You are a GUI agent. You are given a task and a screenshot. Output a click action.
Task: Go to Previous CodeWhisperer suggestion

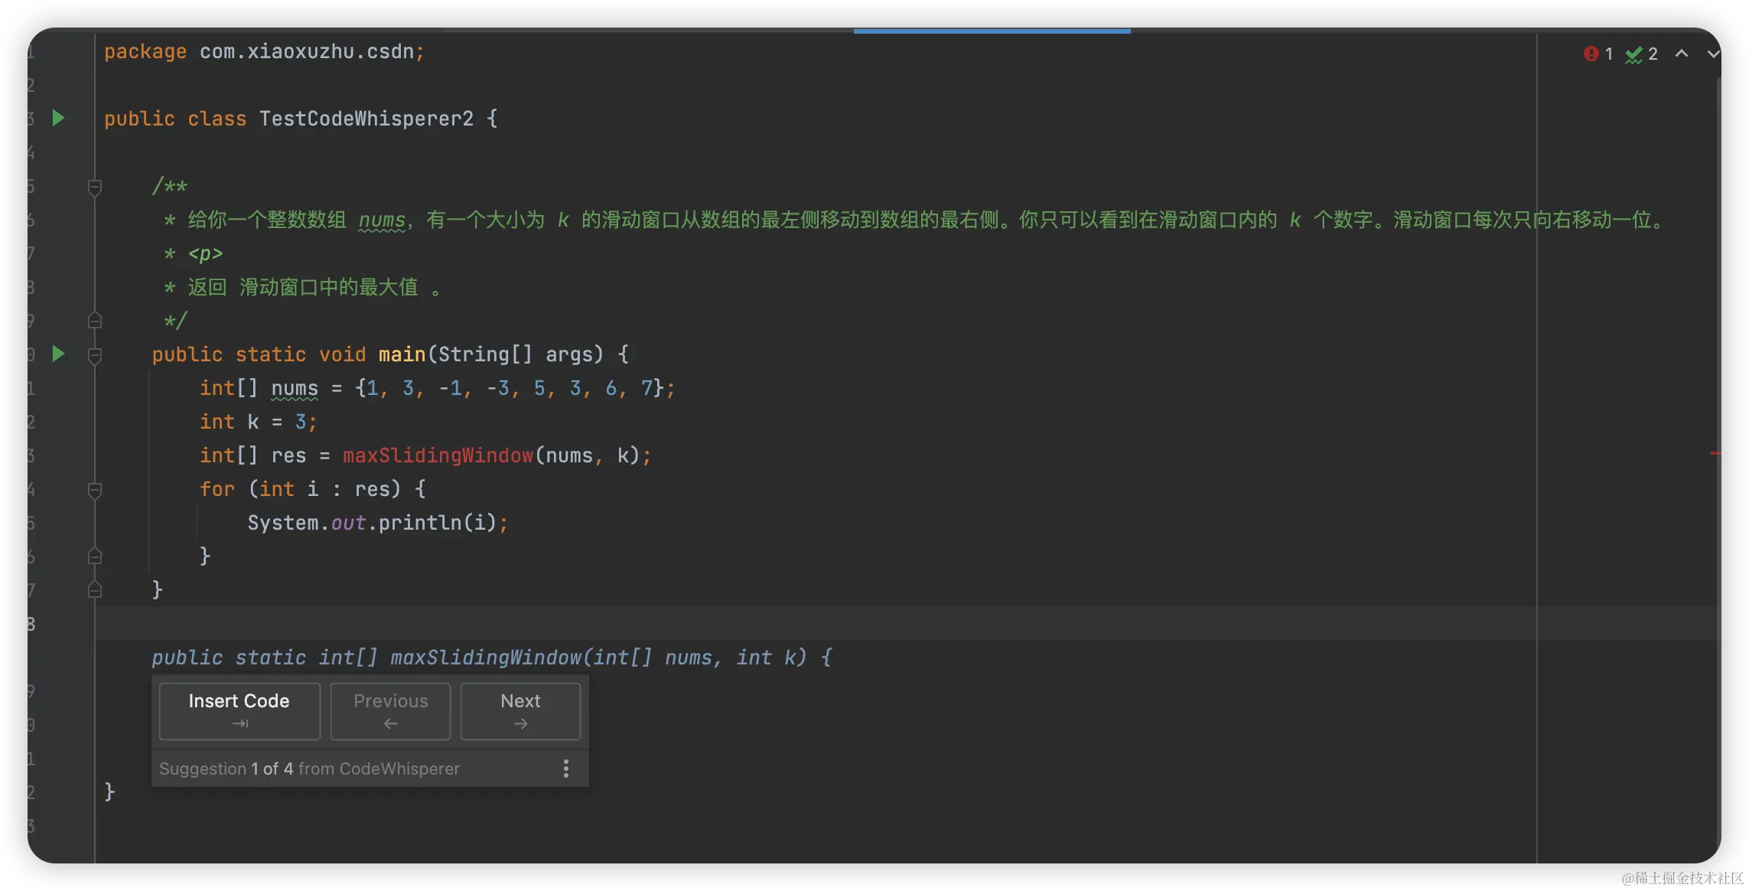coord(390,711)
